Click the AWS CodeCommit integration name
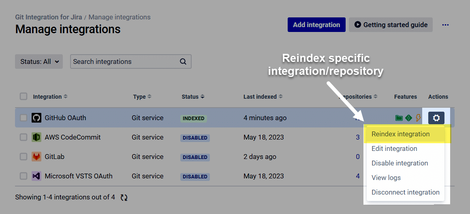The height and width of the screenshot is (214, 470). [73, 138]
